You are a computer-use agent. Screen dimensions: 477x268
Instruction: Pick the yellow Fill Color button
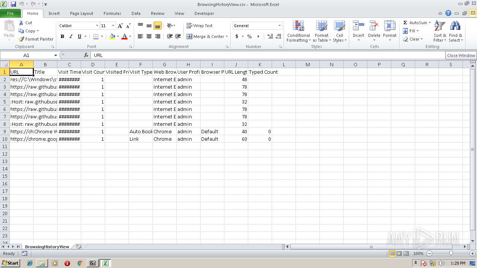112,36
